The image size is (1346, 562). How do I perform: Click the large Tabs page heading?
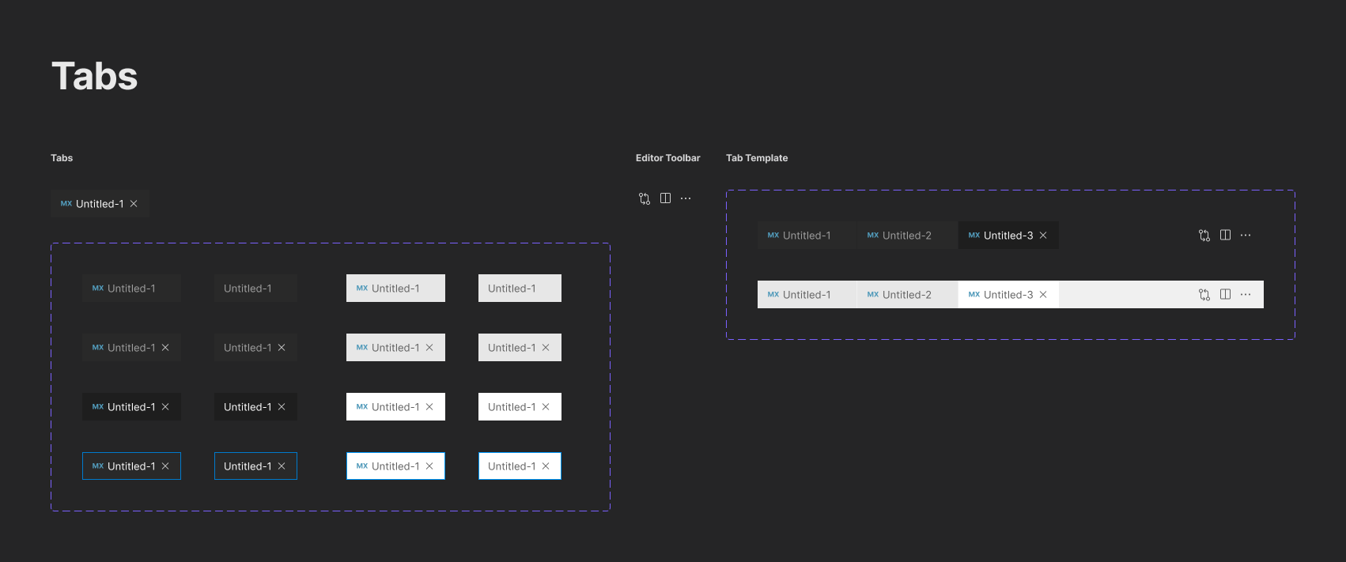pos(95,77)
